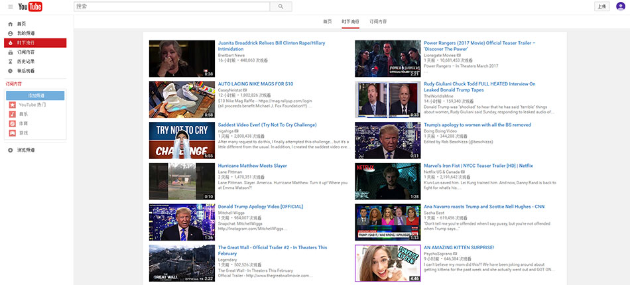Open Iron Fist Netflix teaser thumbnail
Image resolution: width=630 pixels, height=285 pixels.
click(x=388, y=182)
